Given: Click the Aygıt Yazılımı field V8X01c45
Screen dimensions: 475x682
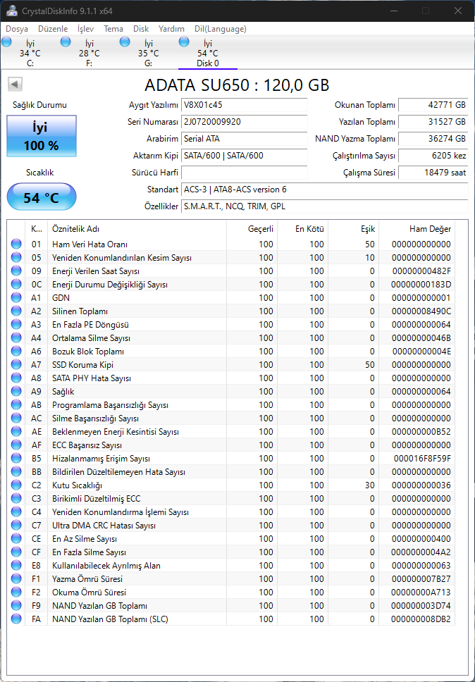Looking at the screenshot, I should pyautogui.click(x=244, y=105).
